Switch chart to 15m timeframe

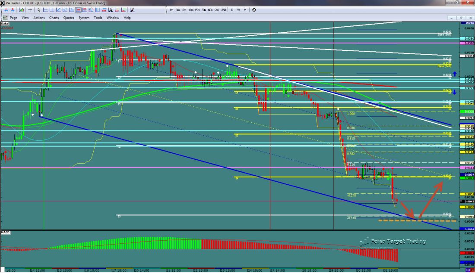tap(197, 9)
